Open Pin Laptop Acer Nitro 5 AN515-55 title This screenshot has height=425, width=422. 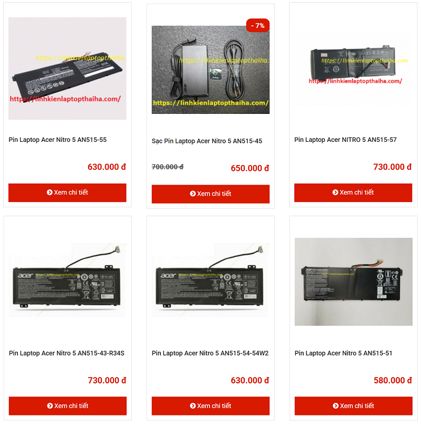point(57,140)
